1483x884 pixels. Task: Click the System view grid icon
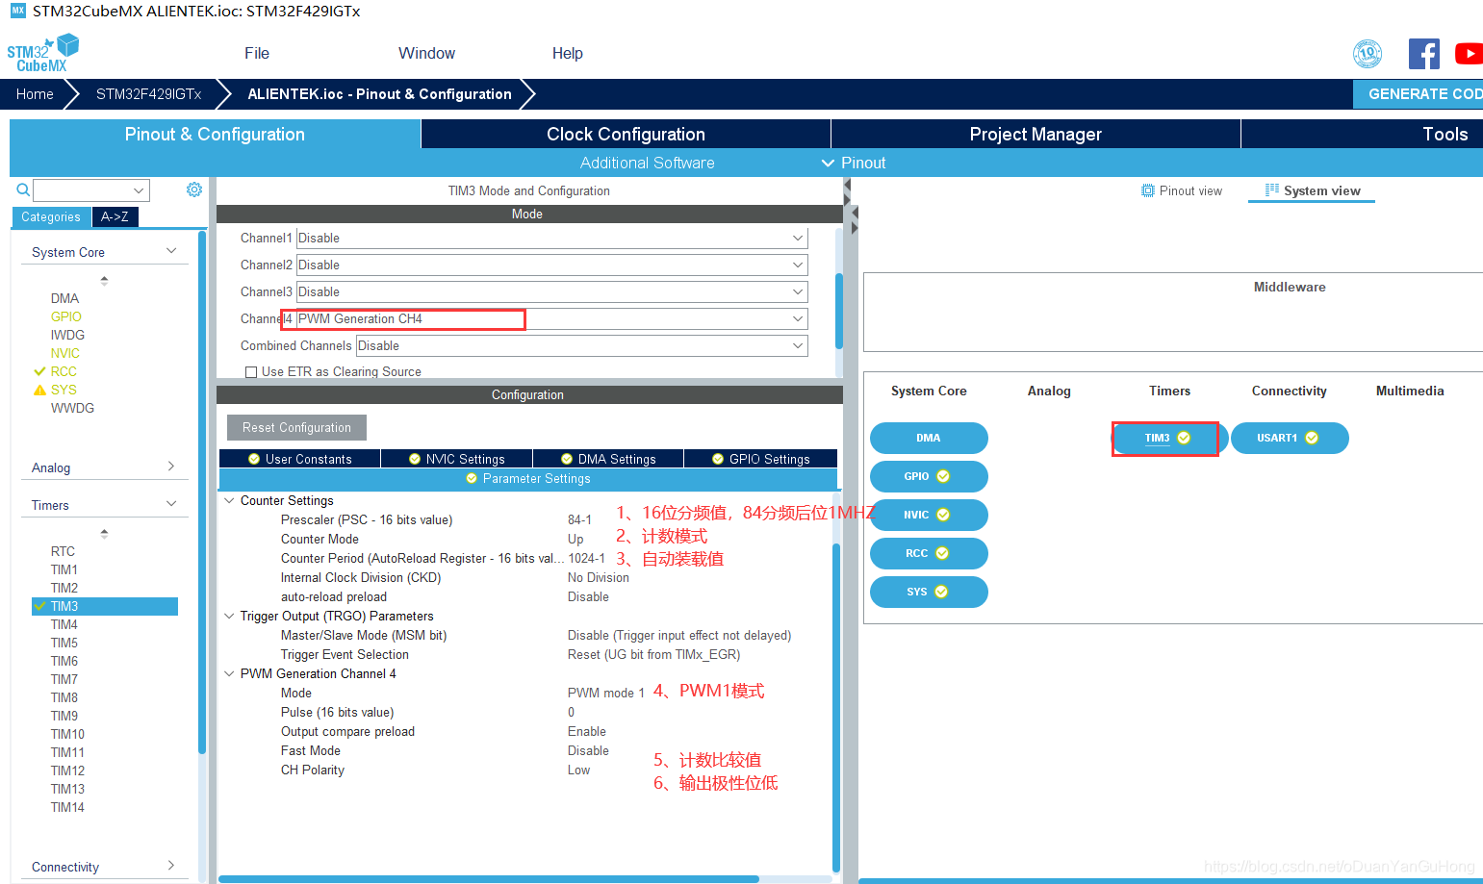pyautogui.click(x=1272, y=190)
